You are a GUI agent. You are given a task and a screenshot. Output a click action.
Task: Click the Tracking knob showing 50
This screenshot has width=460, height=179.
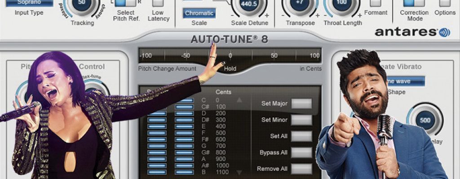[x=82, y=5]
